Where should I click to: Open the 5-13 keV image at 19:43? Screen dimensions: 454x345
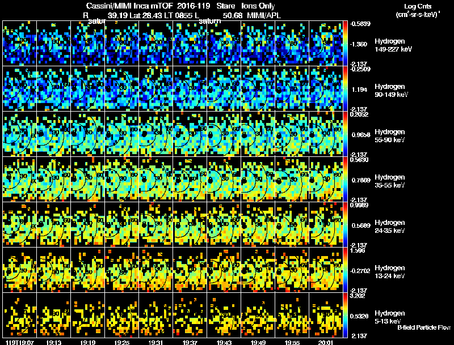pos(224,316)
